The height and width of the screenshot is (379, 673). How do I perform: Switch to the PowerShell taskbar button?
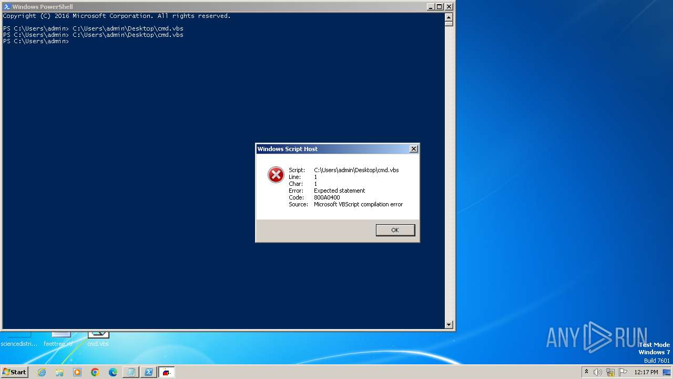click(149, 372)
